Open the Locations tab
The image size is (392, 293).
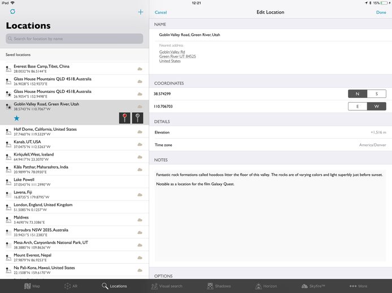coord(114,286)
